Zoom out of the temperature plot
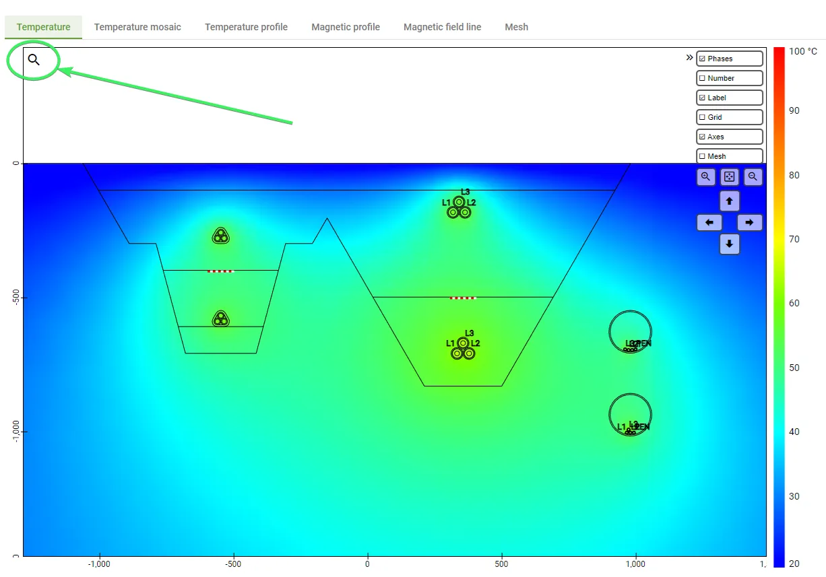The width and height of the screenshot is (826, 577). pos(753,177)
